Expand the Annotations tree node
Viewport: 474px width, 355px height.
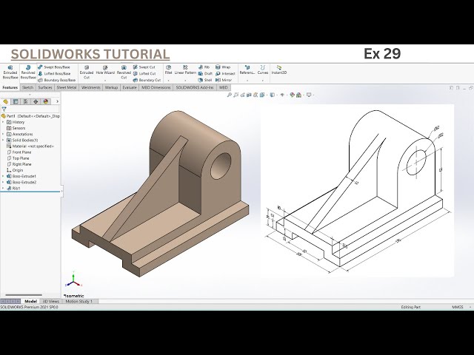3,135
